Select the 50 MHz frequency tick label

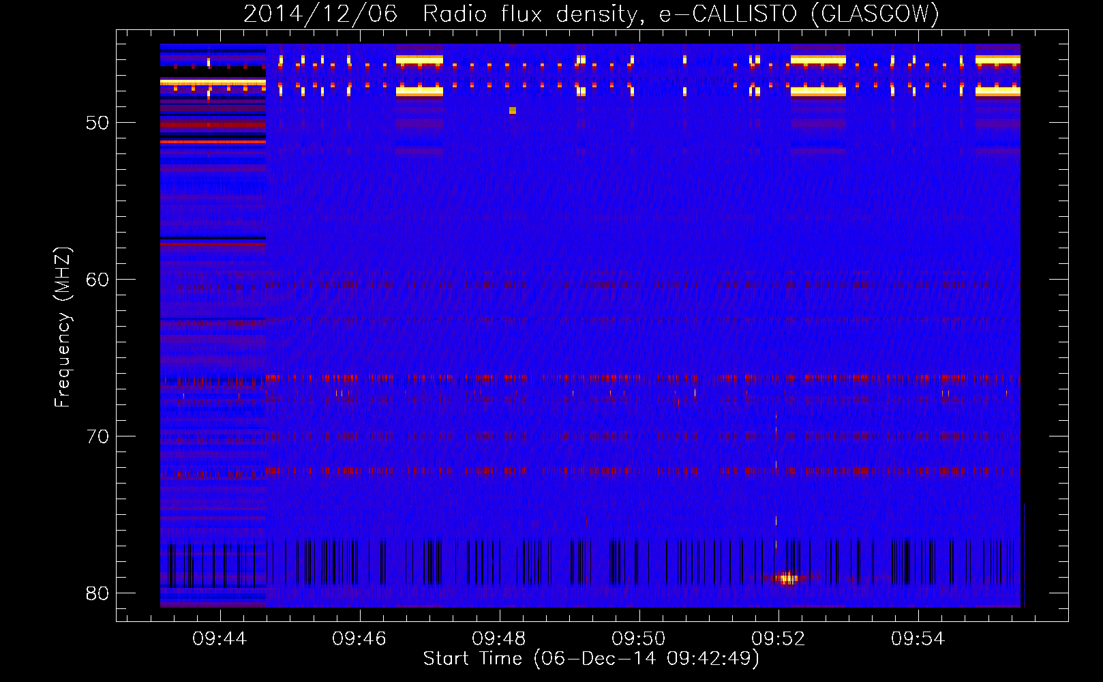pyautogui.click(x=97, y=123)
